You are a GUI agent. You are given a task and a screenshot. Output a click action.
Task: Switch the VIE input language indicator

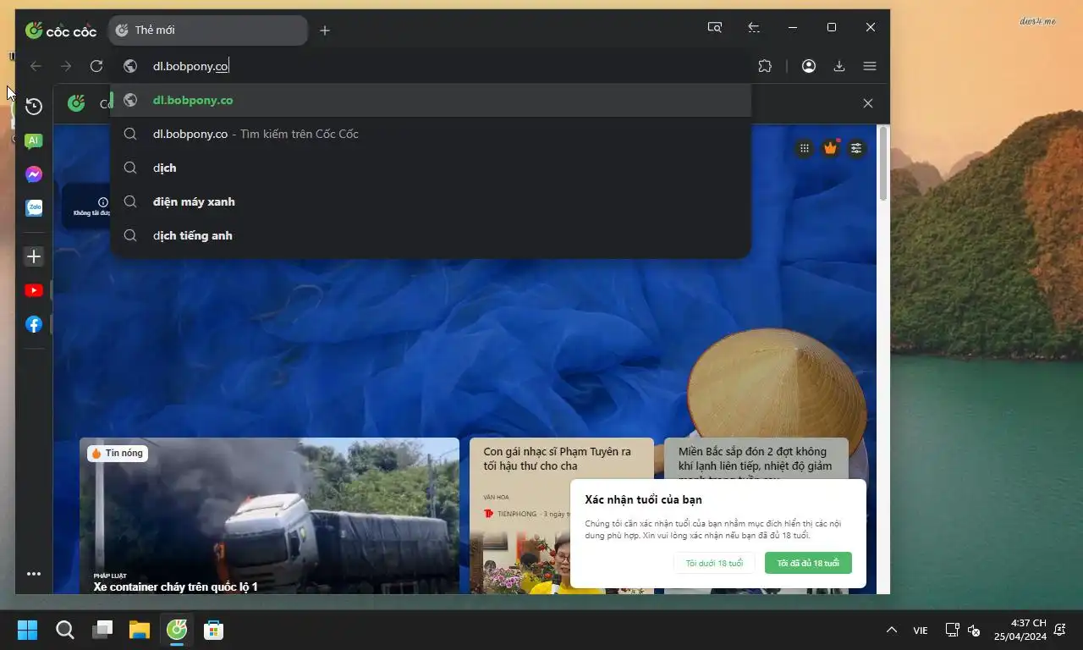[x=921, y=631]
